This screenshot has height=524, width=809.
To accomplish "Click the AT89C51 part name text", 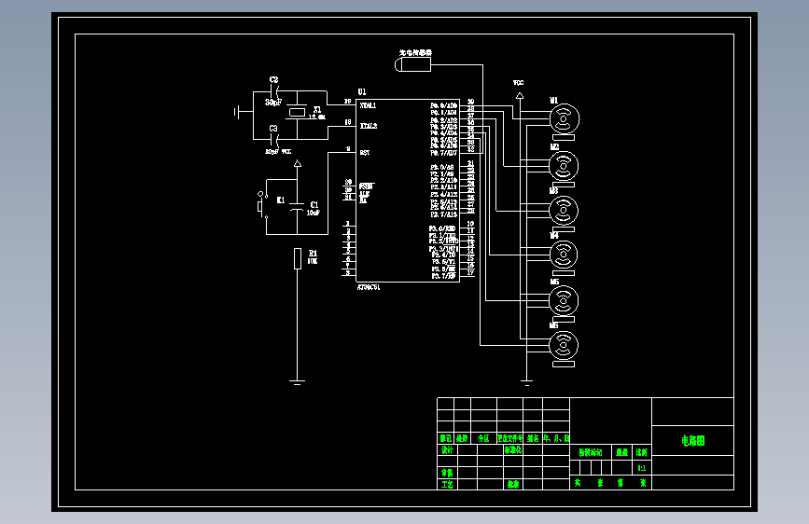I will (x=369, y=287).
